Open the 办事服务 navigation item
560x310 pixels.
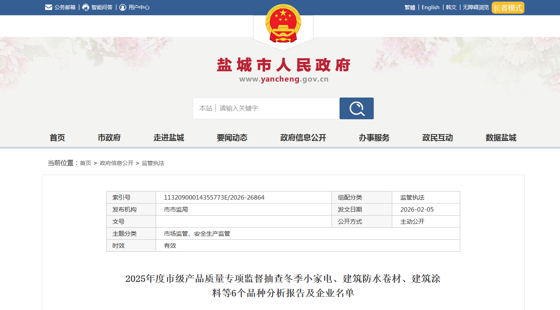click(x=373, y=137)
